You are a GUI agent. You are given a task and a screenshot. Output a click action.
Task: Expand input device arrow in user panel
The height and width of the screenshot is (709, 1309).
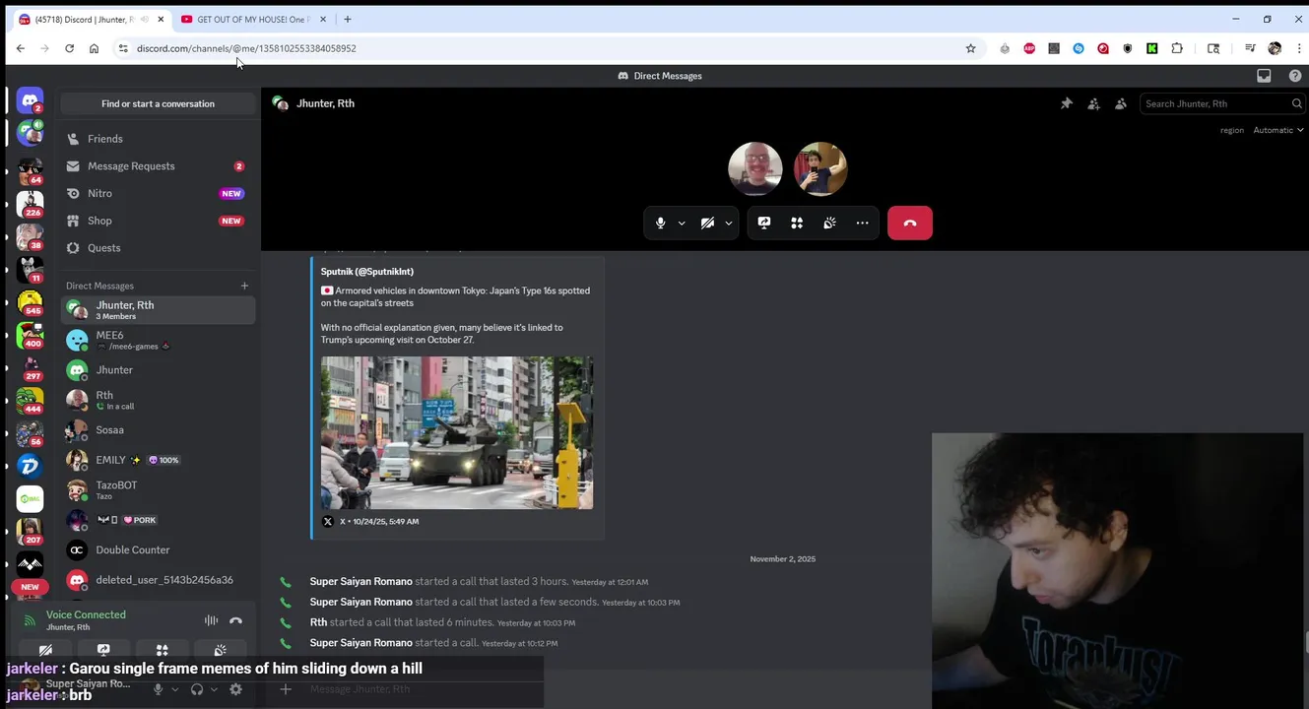tap(175, 689)
